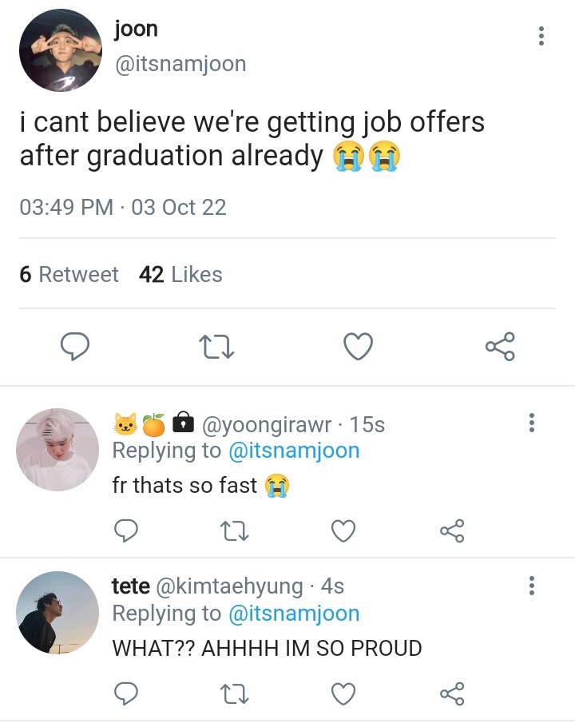Share yoongirawr's reply
This screenshot has height=723, width=575.
click(452, 530)
